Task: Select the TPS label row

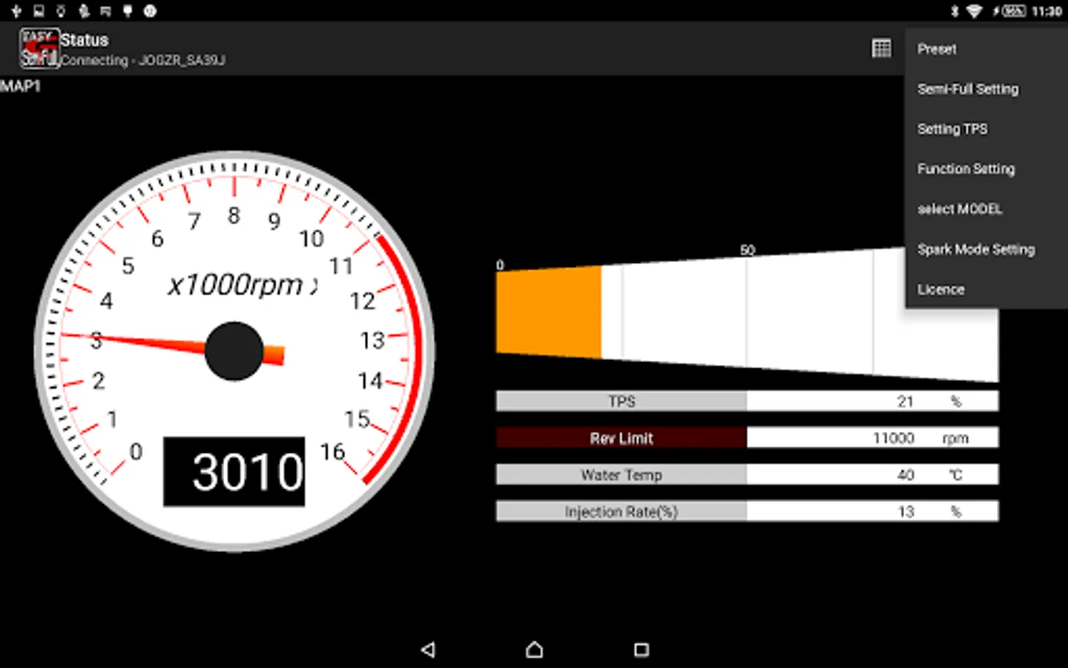Action: click(x=622, y=402)
